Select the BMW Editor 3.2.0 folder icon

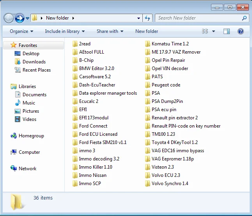tap(75, 68)
